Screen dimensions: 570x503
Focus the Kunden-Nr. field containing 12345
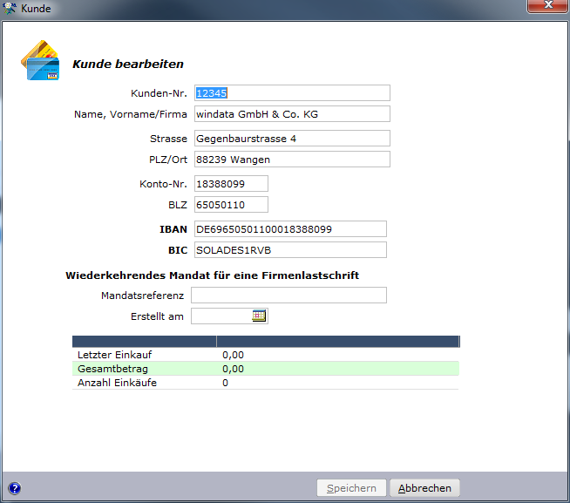tap(292, 93)
